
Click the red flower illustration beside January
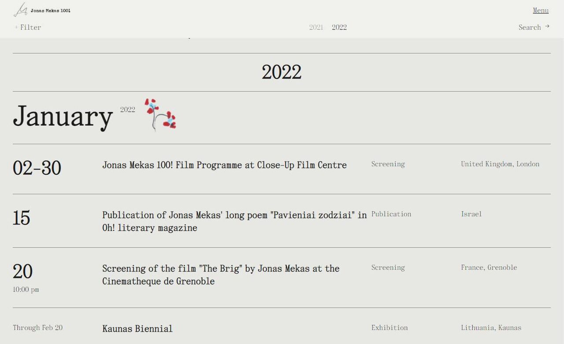(x=160, y=114)
